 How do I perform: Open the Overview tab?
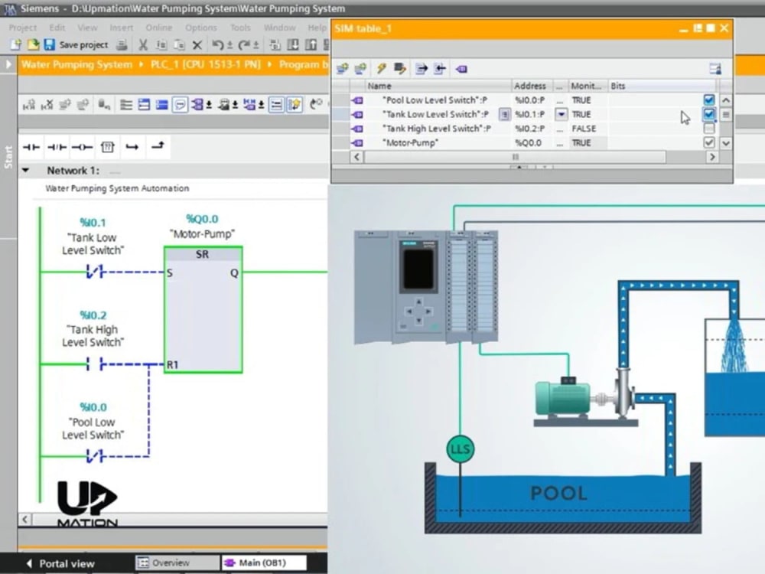[x=177, y=563]
